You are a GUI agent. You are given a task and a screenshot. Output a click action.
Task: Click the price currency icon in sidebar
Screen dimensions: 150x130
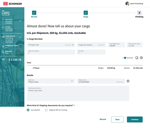tap(3, 60)
